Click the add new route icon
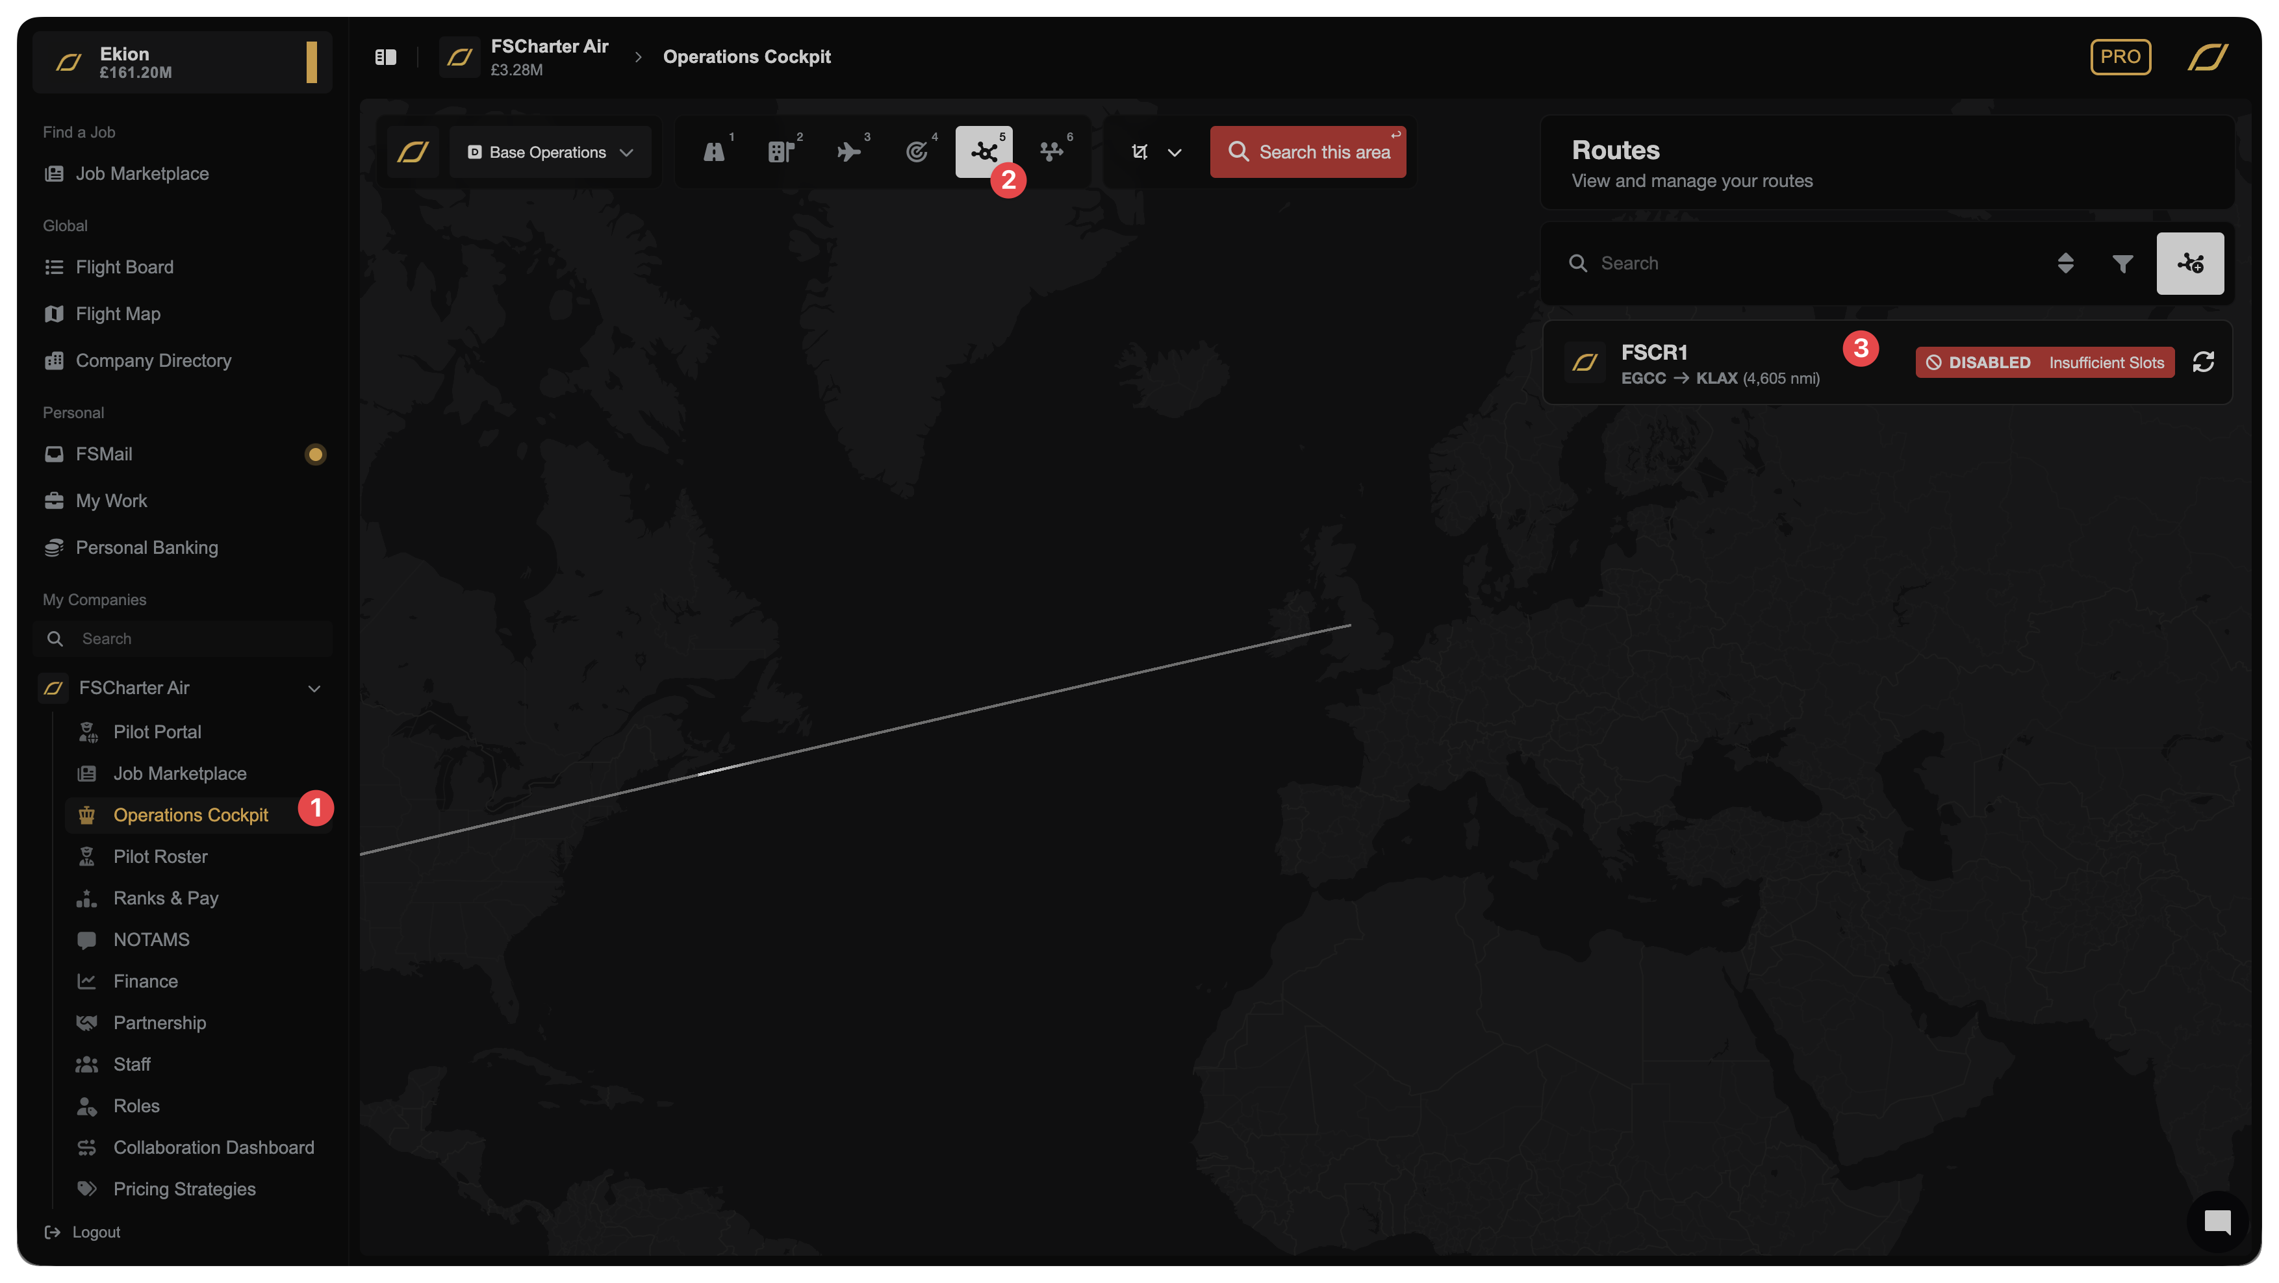 click(2189, 264)
